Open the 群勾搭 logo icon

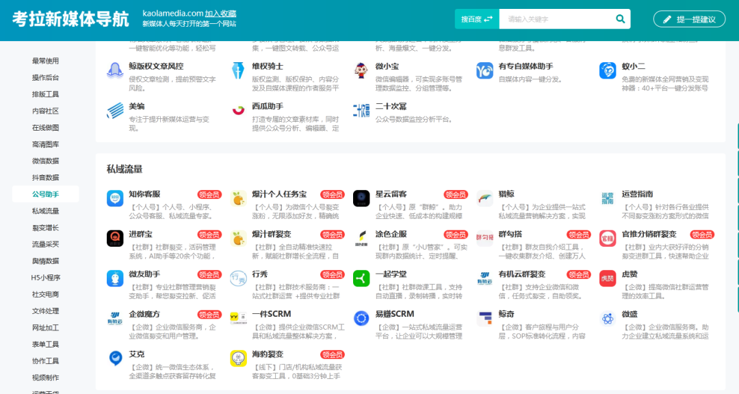[484, 239]
